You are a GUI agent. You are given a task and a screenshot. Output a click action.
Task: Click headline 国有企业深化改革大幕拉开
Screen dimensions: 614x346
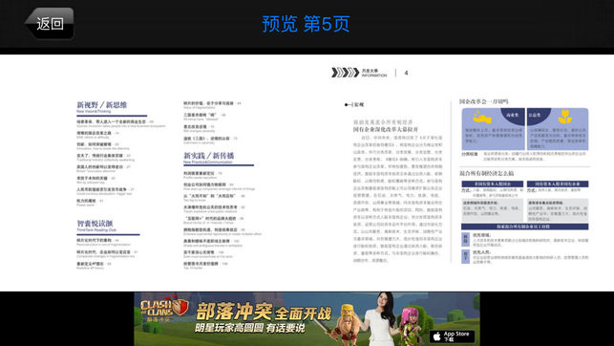(x=386, y=129)
